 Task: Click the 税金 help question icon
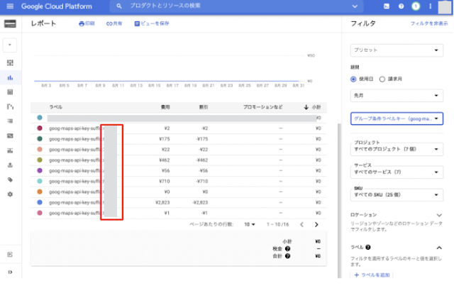(287, 248)
